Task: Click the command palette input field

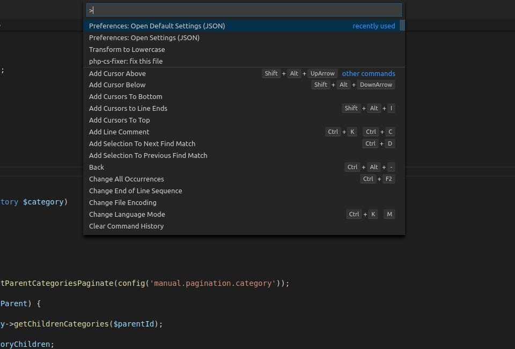Action: (244, 10)
